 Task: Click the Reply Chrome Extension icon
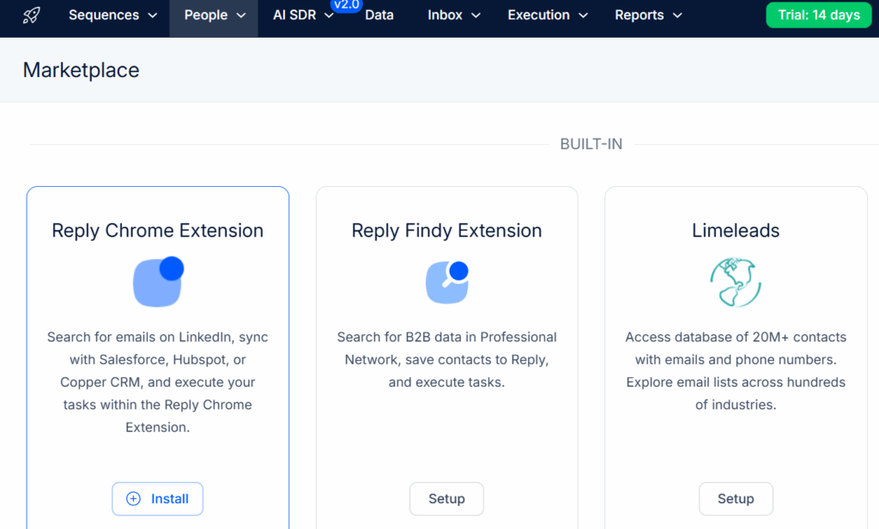click(x=158, y=281)
